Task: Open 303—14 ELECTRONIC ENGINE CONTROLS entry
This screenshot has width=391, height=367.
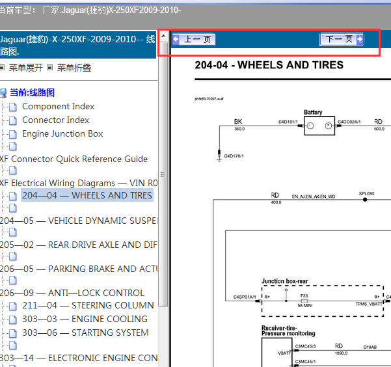Action: [79, 358]
